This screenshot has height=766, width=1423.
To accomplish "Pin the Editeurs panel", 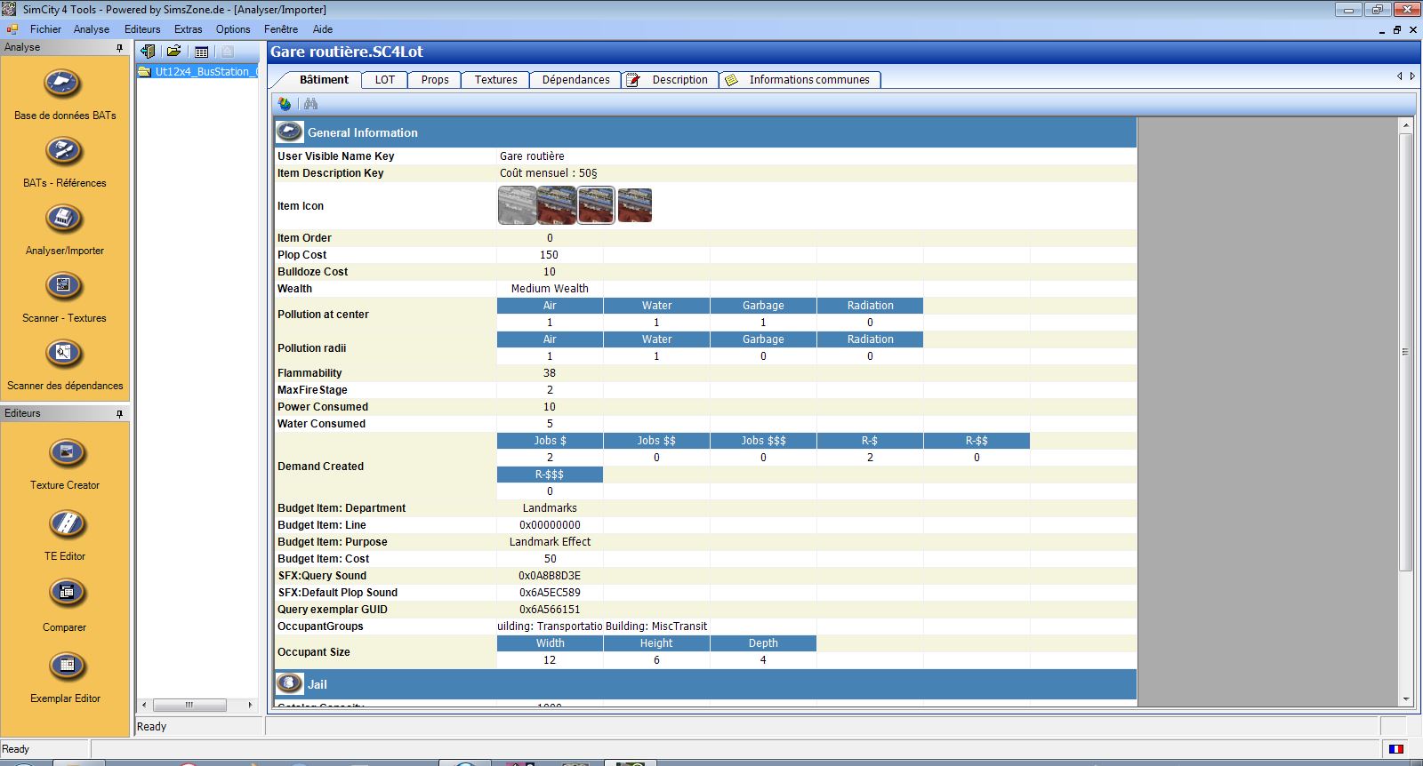I will (x=119, y=414).
